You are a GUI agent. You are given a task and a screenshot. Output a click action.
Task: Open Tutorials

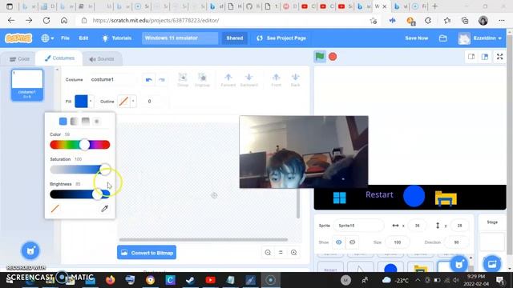(117, 38)
